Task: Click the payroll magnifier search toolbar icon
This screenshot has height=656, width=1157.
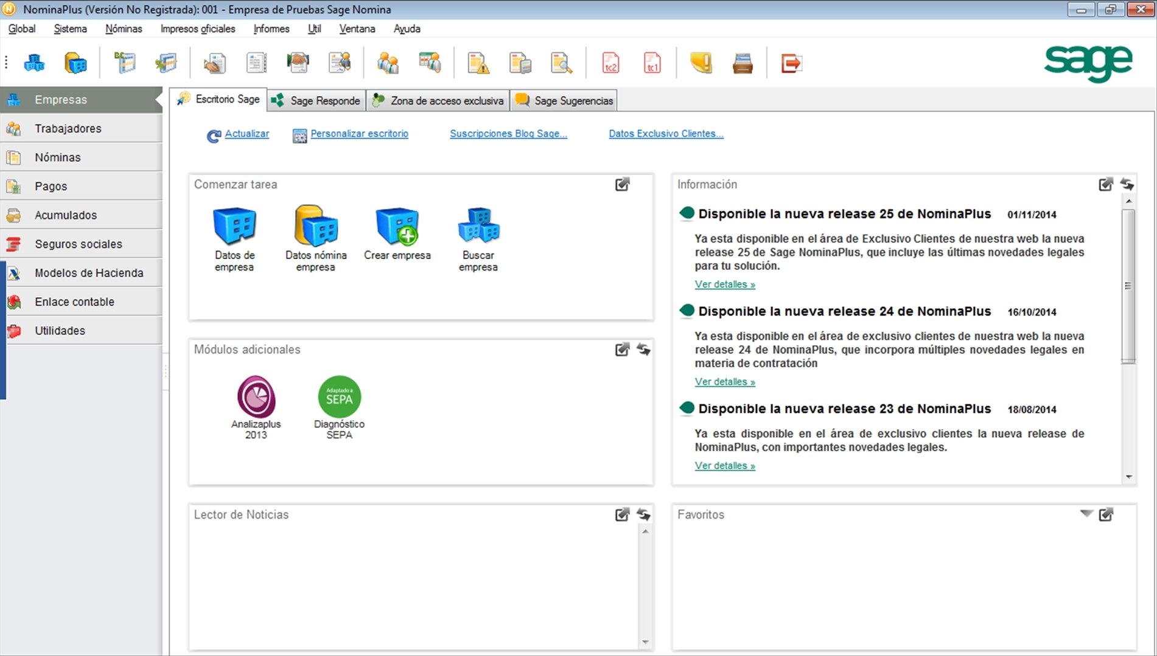Action: [561, 63]
